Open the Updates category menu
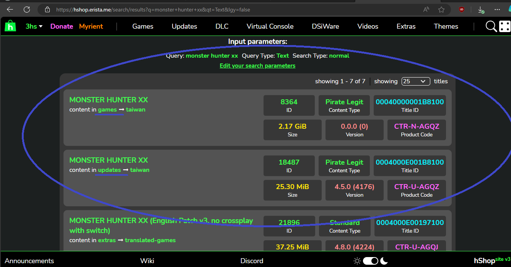This screenshot has width=511, height=267. point(184,26)
